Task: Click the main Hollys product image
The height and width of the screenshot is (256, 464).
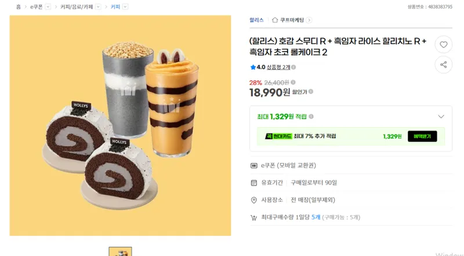Action: pyautogui.click(x=120, y=125)
